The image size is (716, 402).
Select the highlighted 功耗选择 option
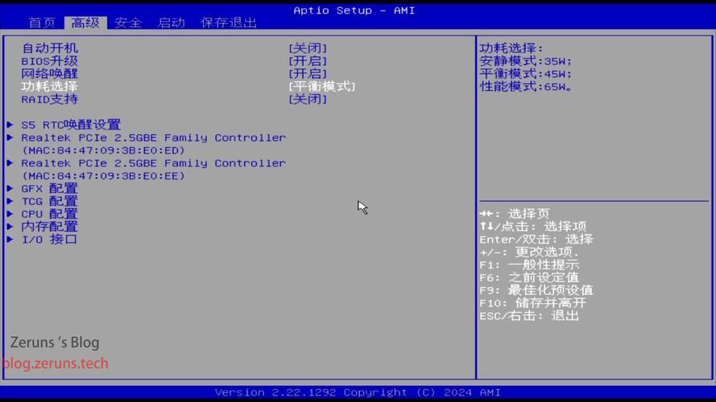click(50, 86)
